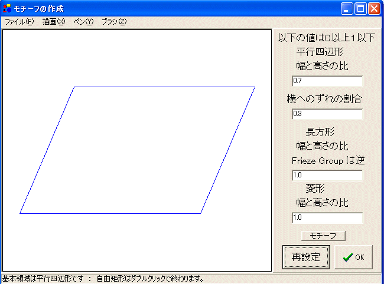Image resolution: width=384 pixels, height=284 pixels.
Task: Click the status bar text 基本領域は平行四辺形です
Action: pyautogui.click(x=43, y=279)
